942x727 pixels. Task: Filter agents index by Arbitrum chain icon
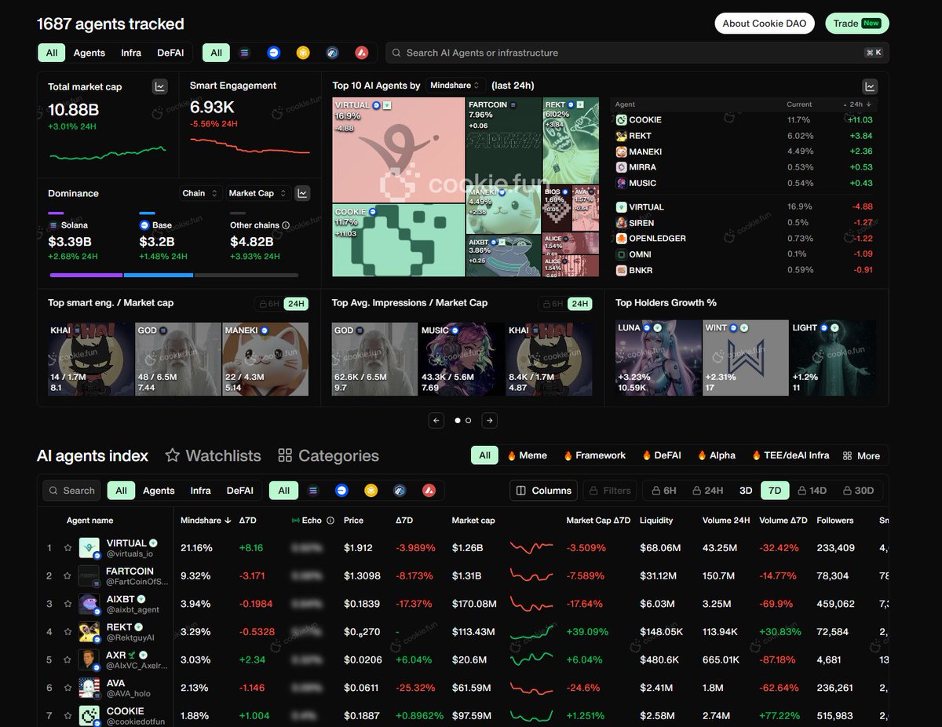click(400, 491)
